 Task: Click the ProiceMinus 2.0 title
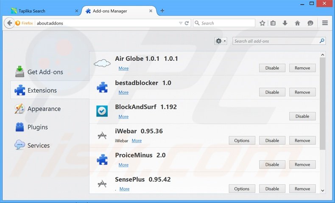pos(140,155)
